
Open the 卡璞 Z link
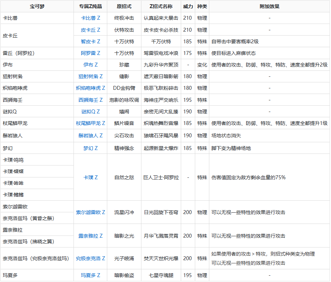click(90, 177)
